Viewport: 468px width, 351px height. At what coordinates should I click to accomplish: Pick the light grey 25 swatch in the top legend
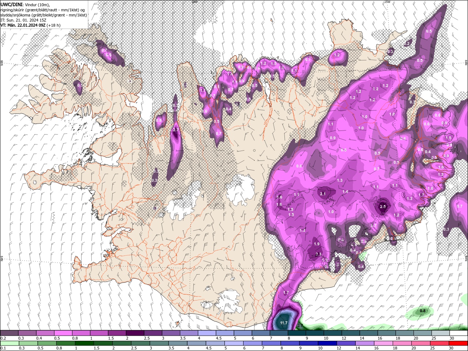[x=441, y=333]
